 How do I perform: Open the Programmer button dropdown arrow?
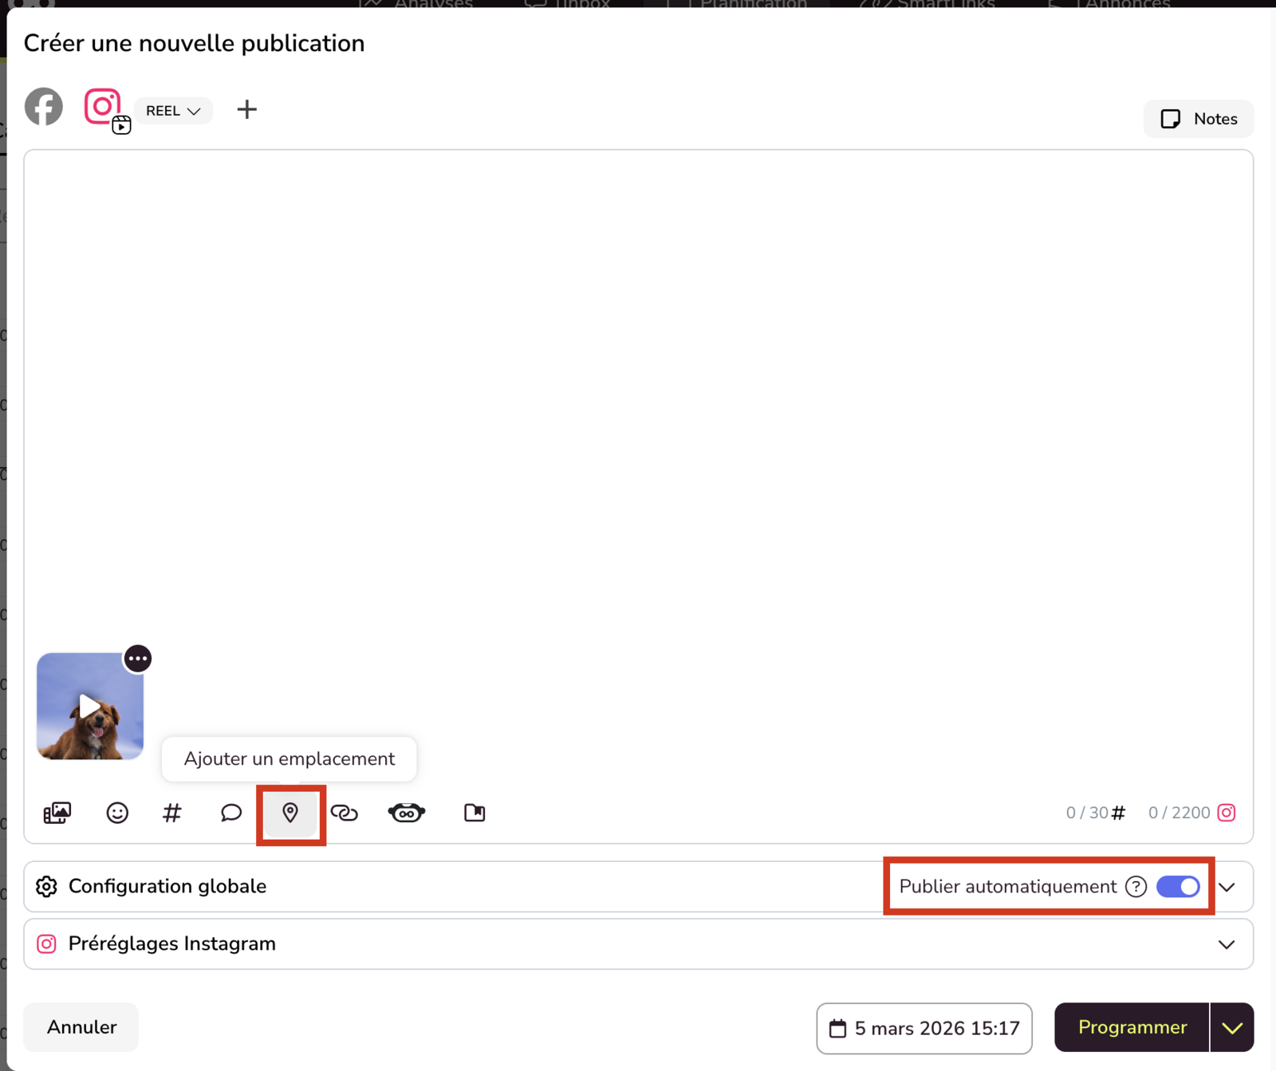1232,1027
